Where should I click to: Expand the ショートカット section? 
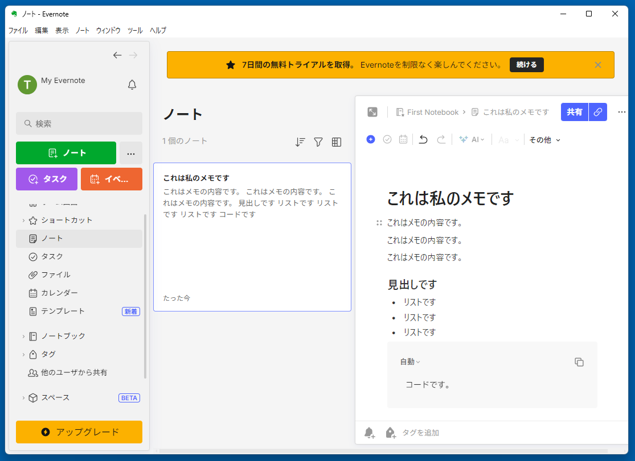[23, 221]
